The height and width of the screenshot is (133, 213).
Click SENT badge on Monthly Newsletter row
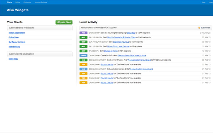pyautogui.click(x=84, y=37)
